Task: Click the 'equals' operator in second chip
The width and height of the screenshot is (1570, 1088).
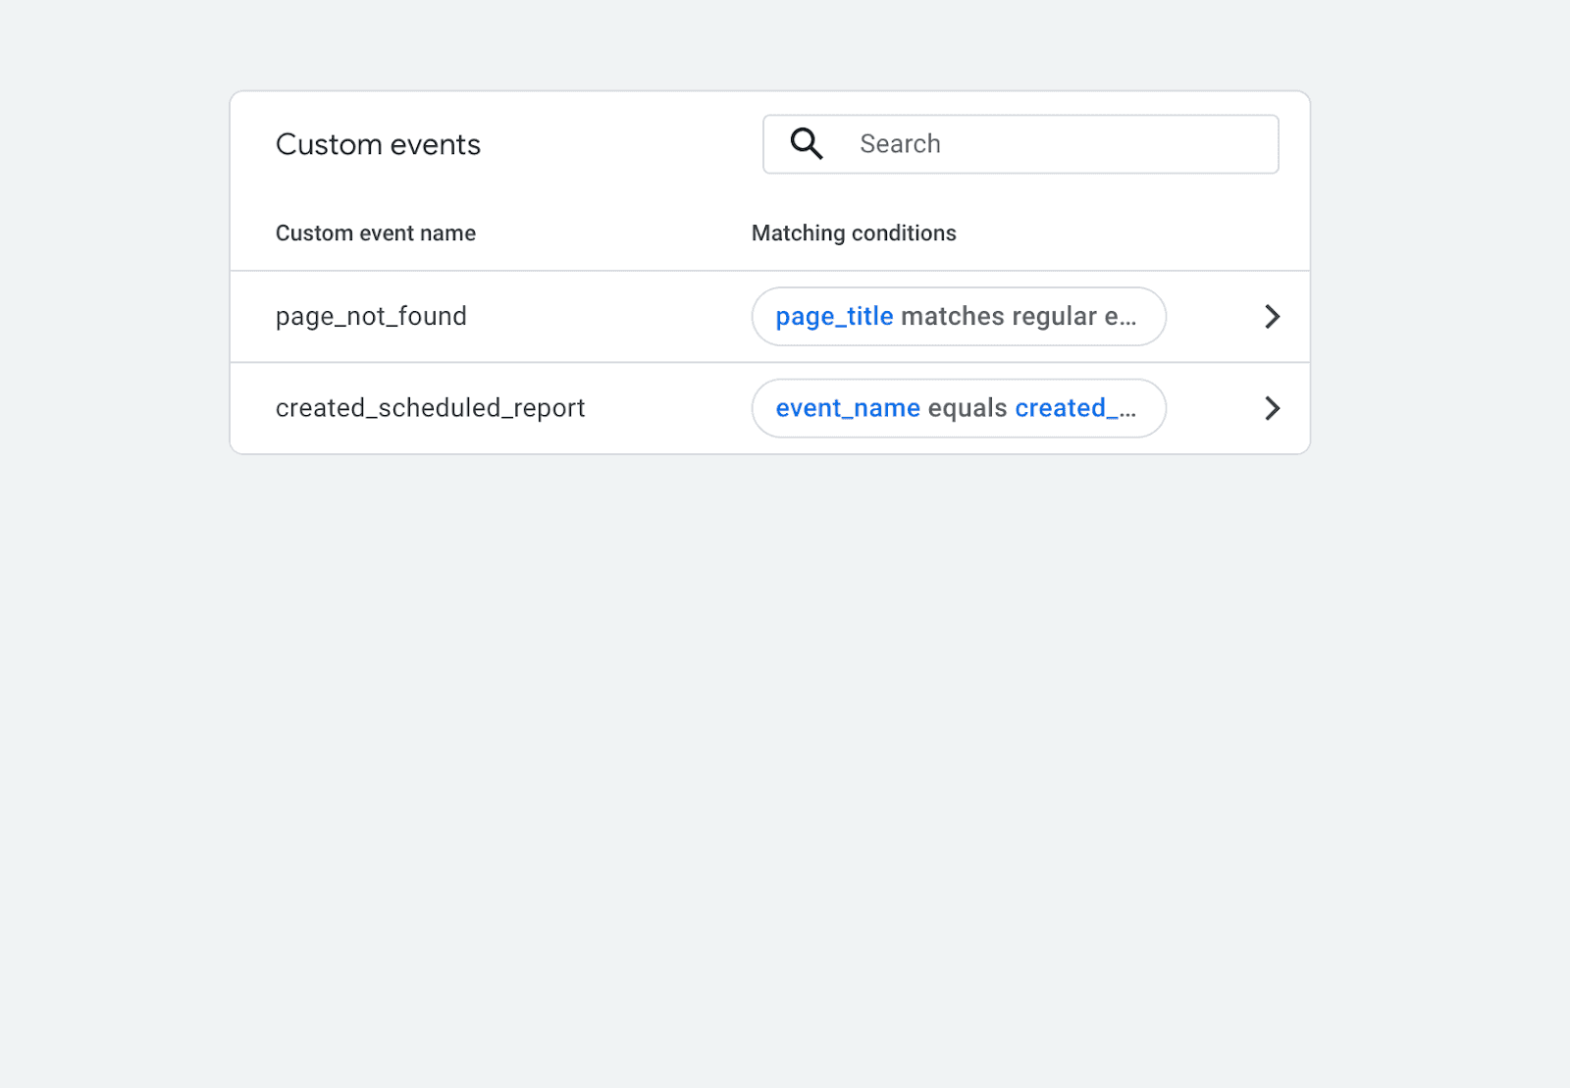Action: point(968,408)
